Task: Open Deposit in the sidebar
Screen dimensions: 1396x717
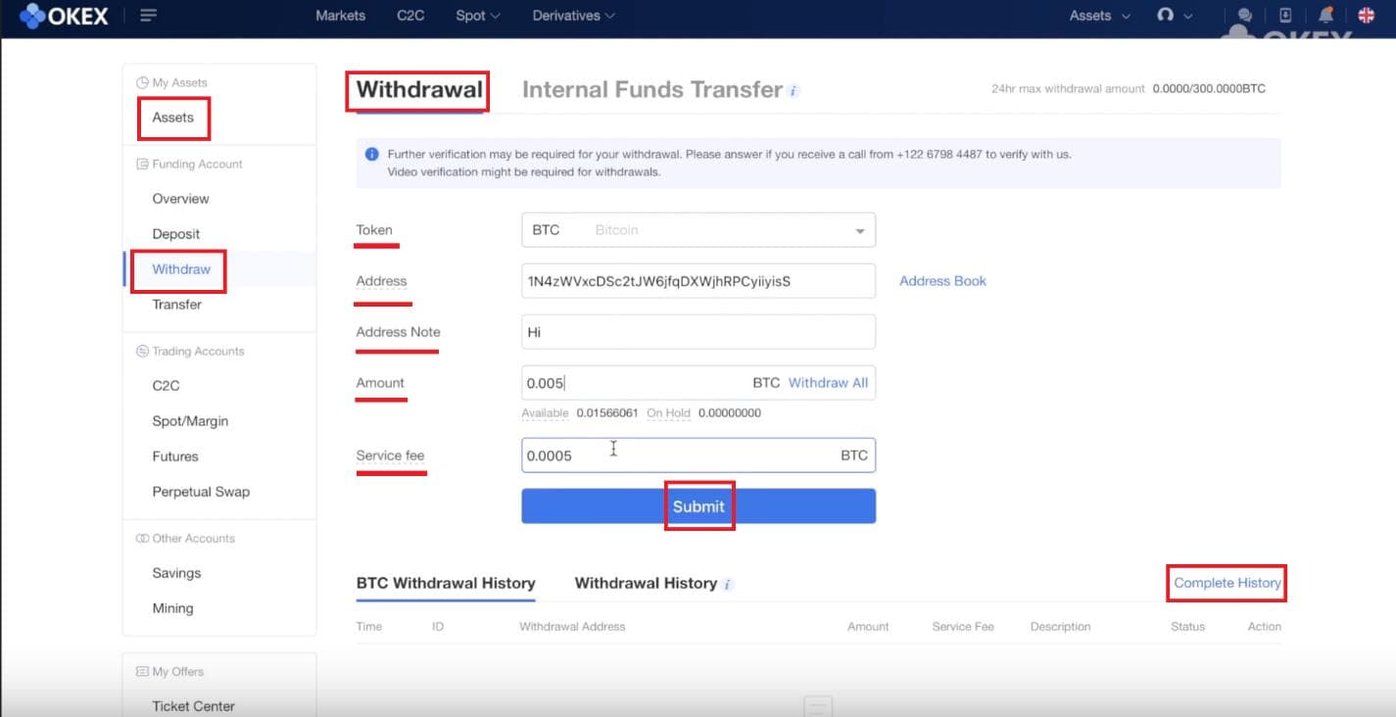Action: pos(176,234)
